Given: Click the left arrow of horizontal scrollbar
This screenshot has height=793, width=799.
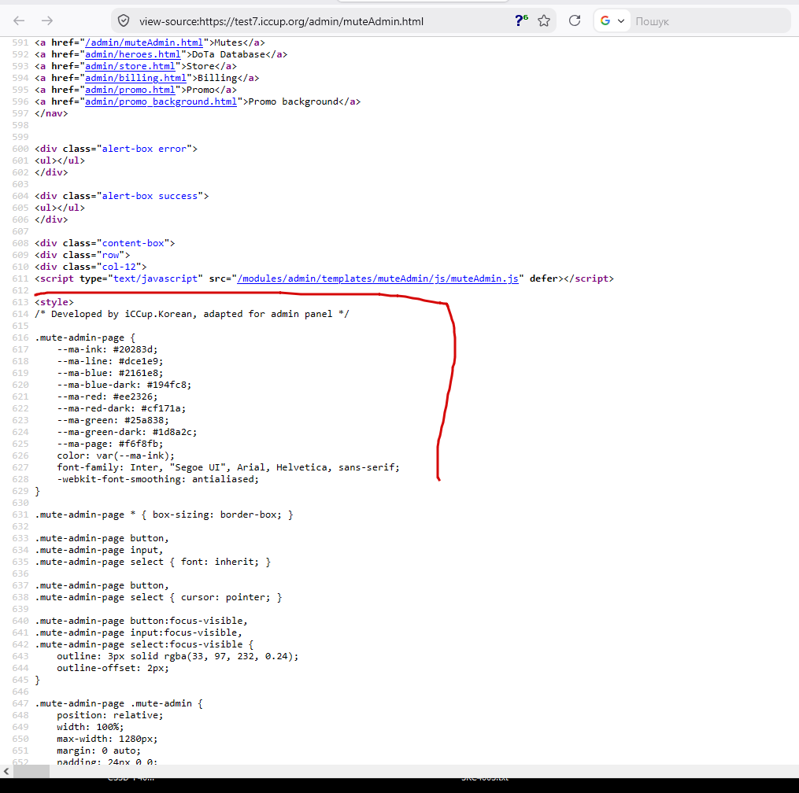Looking at the screenshot, I should pyautogui.click(x=6, y=771).
